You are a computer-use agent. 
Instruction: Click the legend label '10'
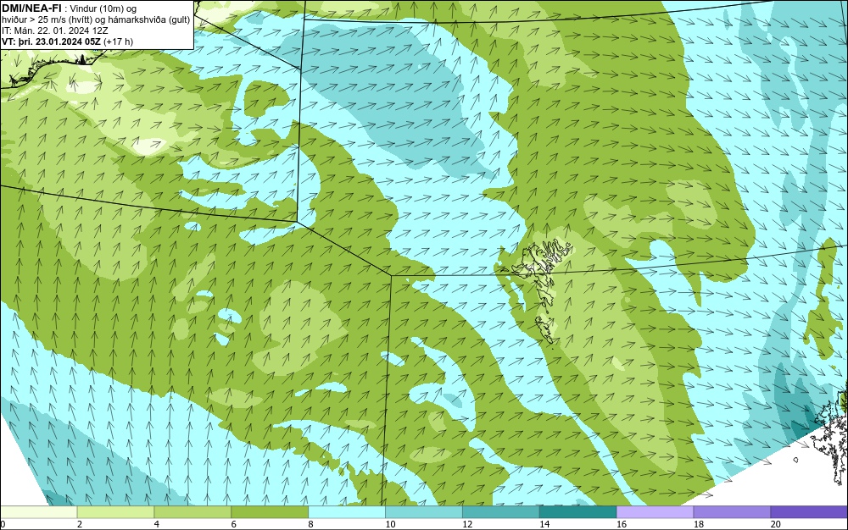[390, 524]
